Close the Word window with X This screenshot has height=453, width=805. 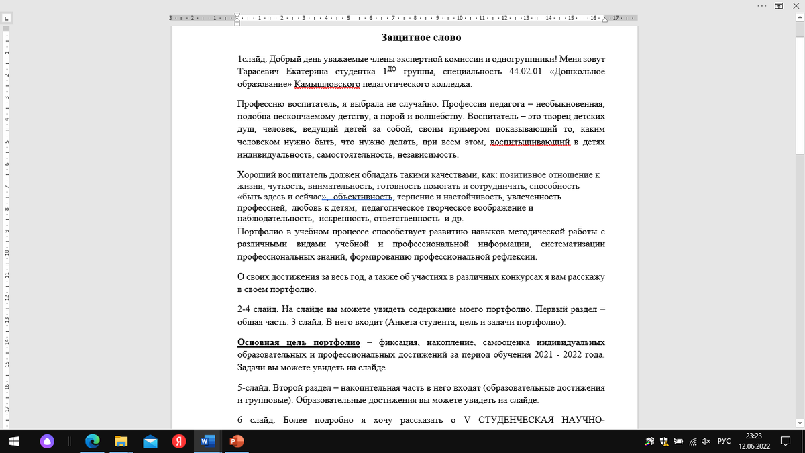coord(796,5)
